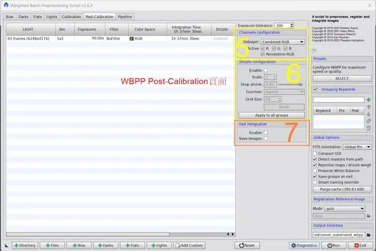Open the Registration Reference Mode dropdown
Image resolution: width=376 pixels, height=251 pixels.
[345, 208]
